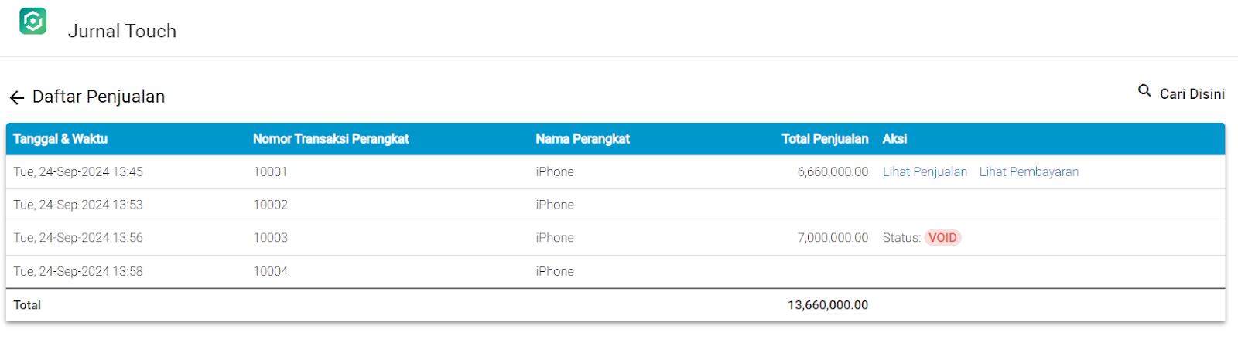Sort by Tanggal & Waktu column header

click(60, 139)
